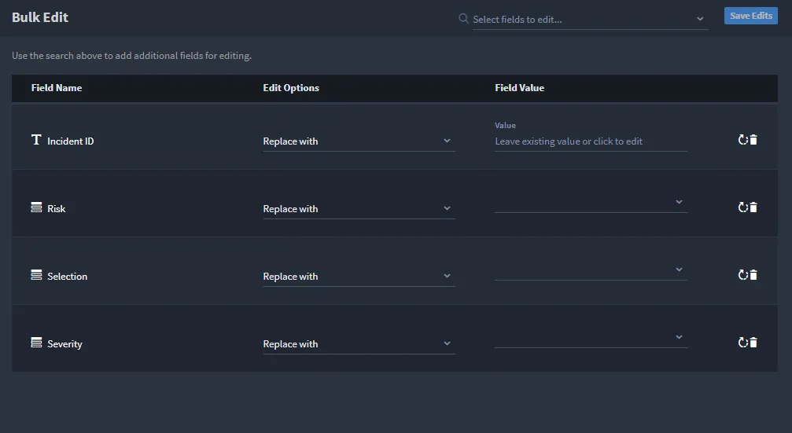Click the Field Value column header
This screenshot has height=433, width=792.
click(x=519, y=88)
